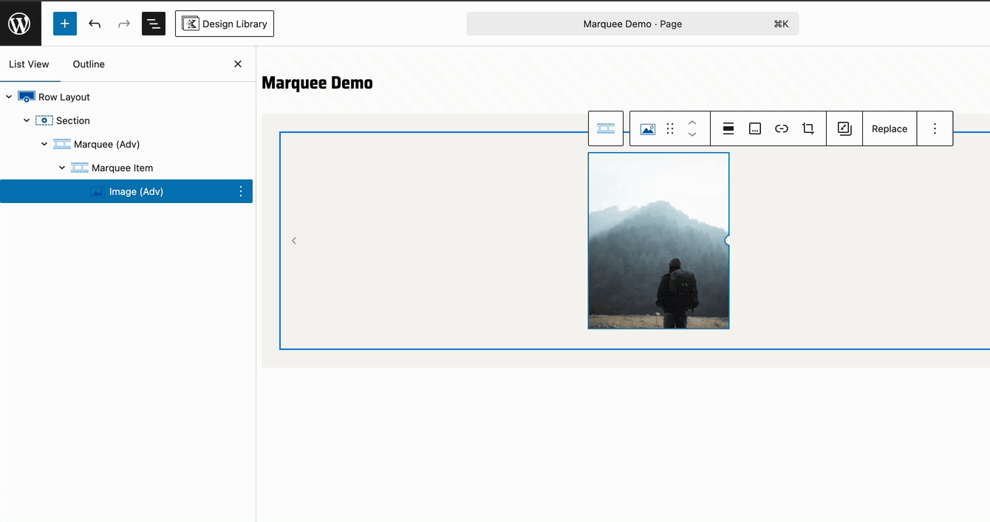Open the Design Library
This screenshot has width=990, height=522.
(224, 23)
